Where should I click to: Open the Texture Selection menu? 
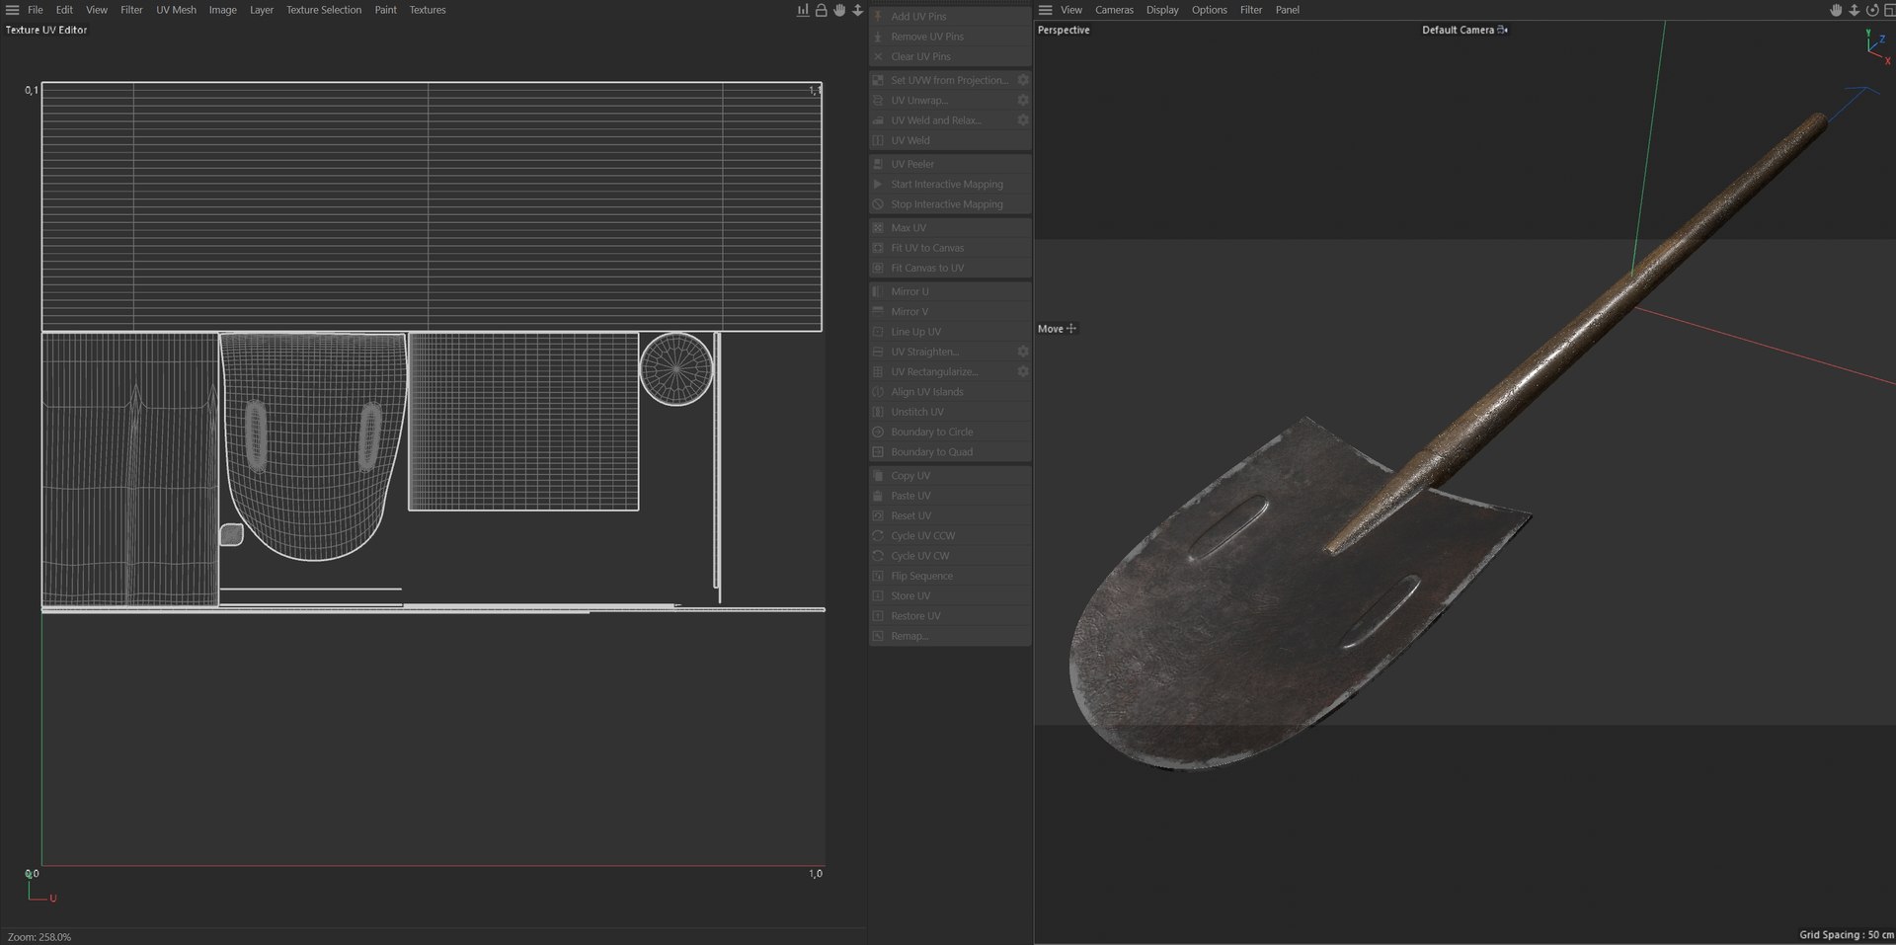click(x=324, y=10)
